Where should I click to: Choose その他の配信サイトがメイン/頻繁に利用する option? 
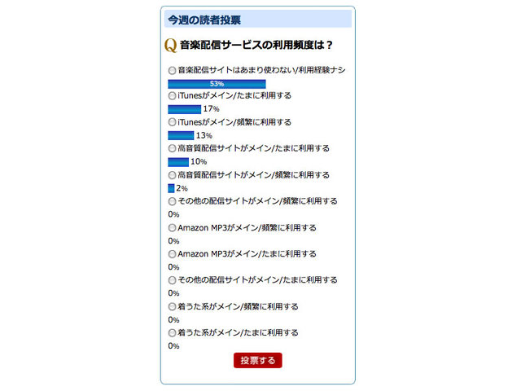click(172, 201)
